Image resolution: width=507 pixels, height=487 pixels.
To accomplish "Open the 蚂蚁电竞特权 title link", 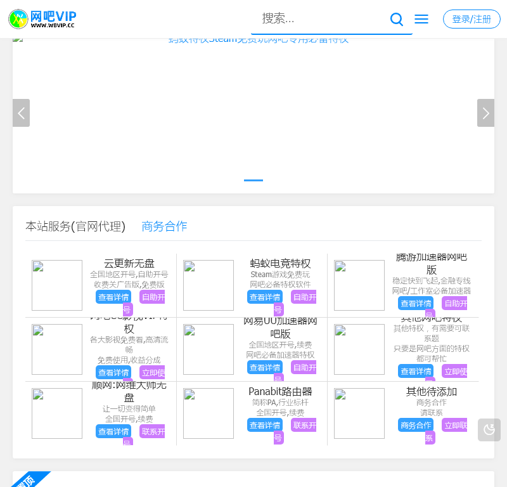I will 280,263.
